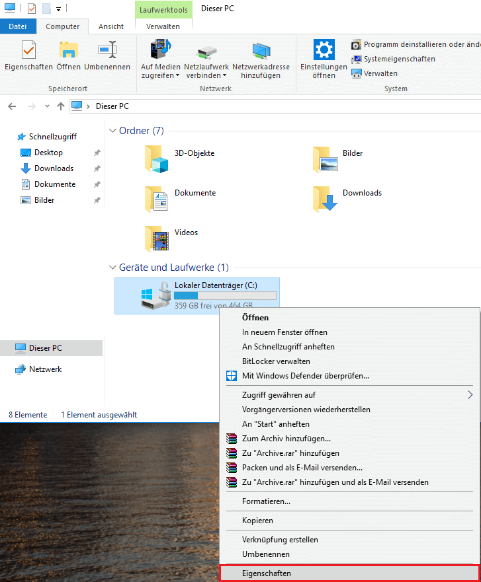Expand the address bar path chevron
Screen dimensions: 481x582
point(88,106)
